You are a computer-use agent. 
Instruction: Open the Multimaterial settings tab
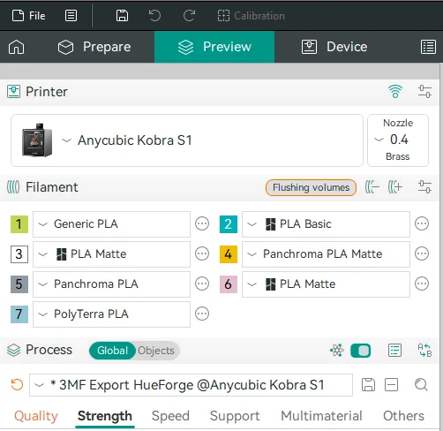pos(321,416)
